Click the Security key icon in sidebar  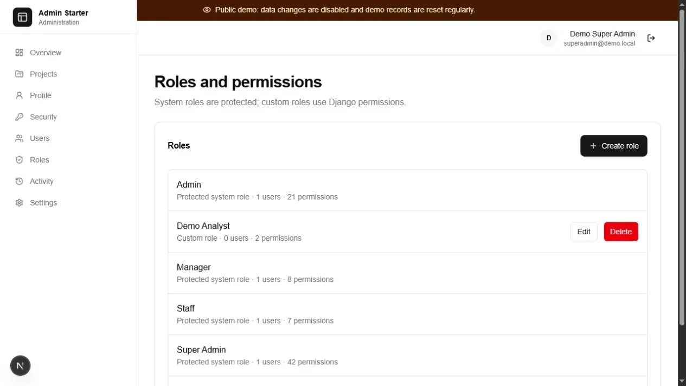click(x=20, y=117)
